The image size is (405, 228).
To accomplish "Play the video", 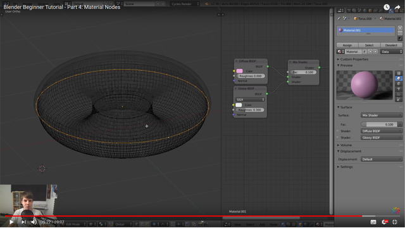I will [11, 222].
